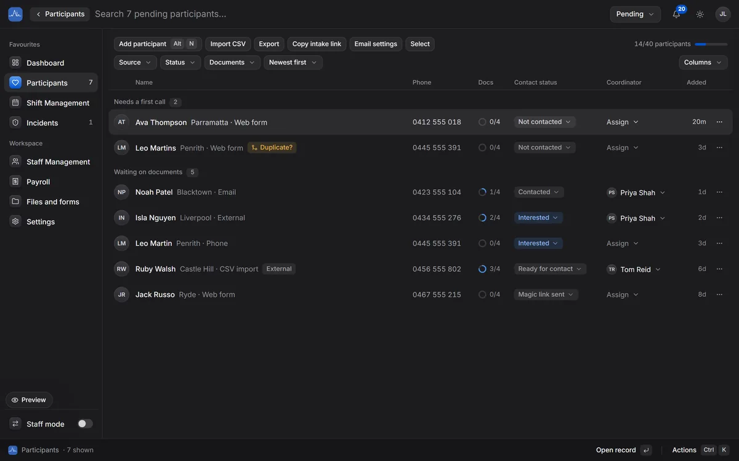Image resolution: width=739 pixels, height=461 pixels.
Task: Click the Add participant button
Action: point(158,44)
